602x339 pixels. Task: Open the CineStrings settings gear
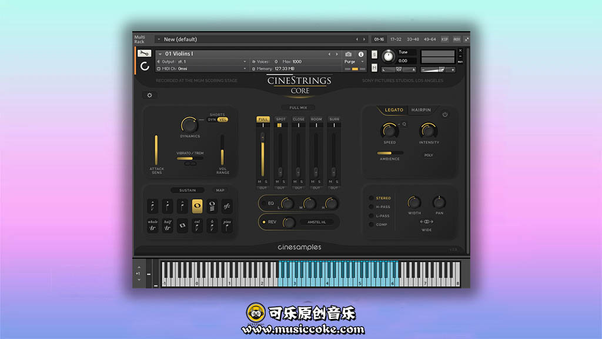150,95
